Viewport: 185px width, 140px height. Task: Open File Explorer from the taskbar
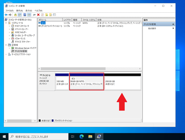pos(91,136)
